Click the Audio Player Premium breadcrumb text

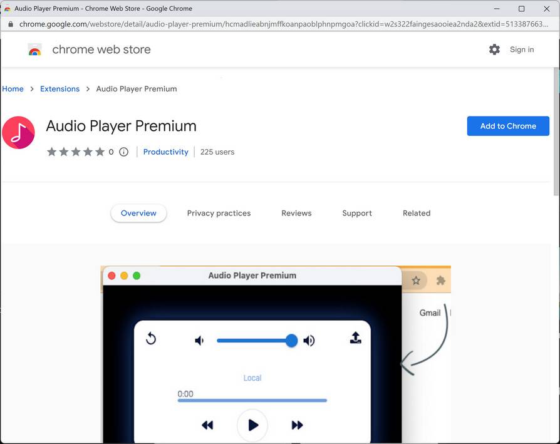[137, 89]
